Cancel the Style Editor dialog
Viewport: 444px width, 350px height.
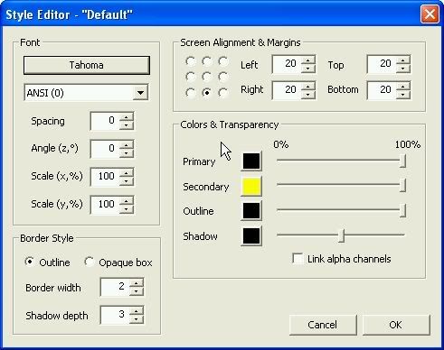[x=323, y=325]
